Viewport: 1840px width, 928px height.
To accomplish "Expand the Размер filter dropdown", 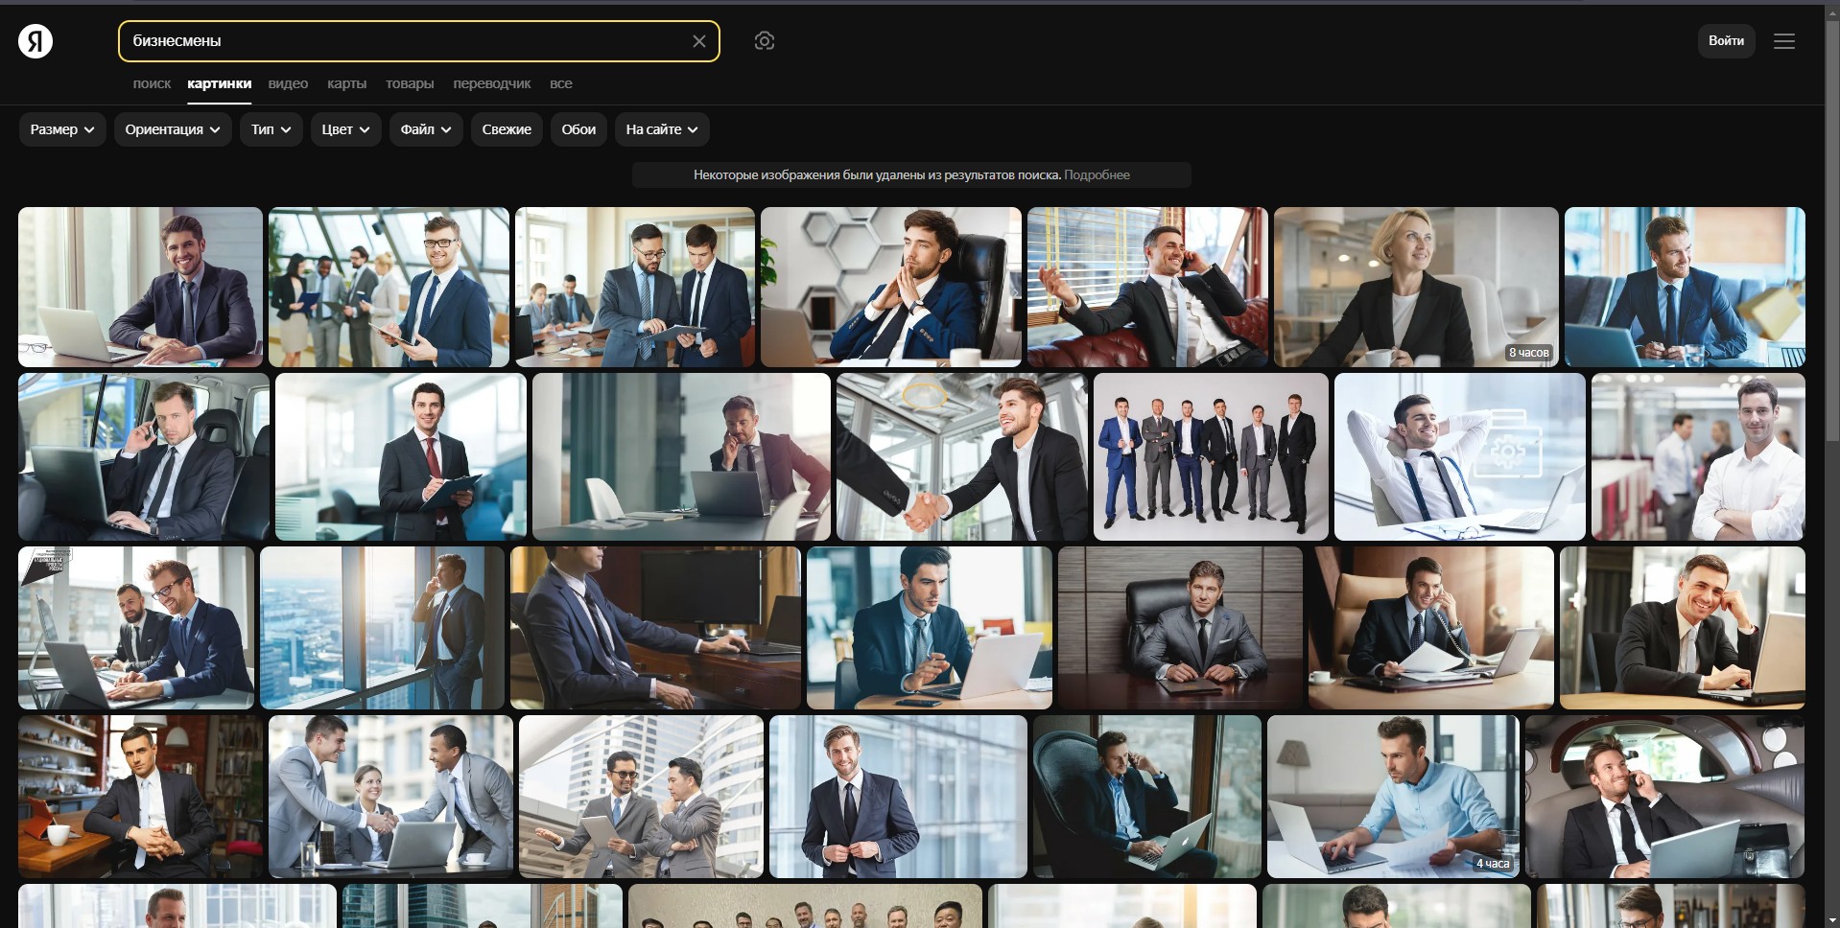I will [62, 129].
